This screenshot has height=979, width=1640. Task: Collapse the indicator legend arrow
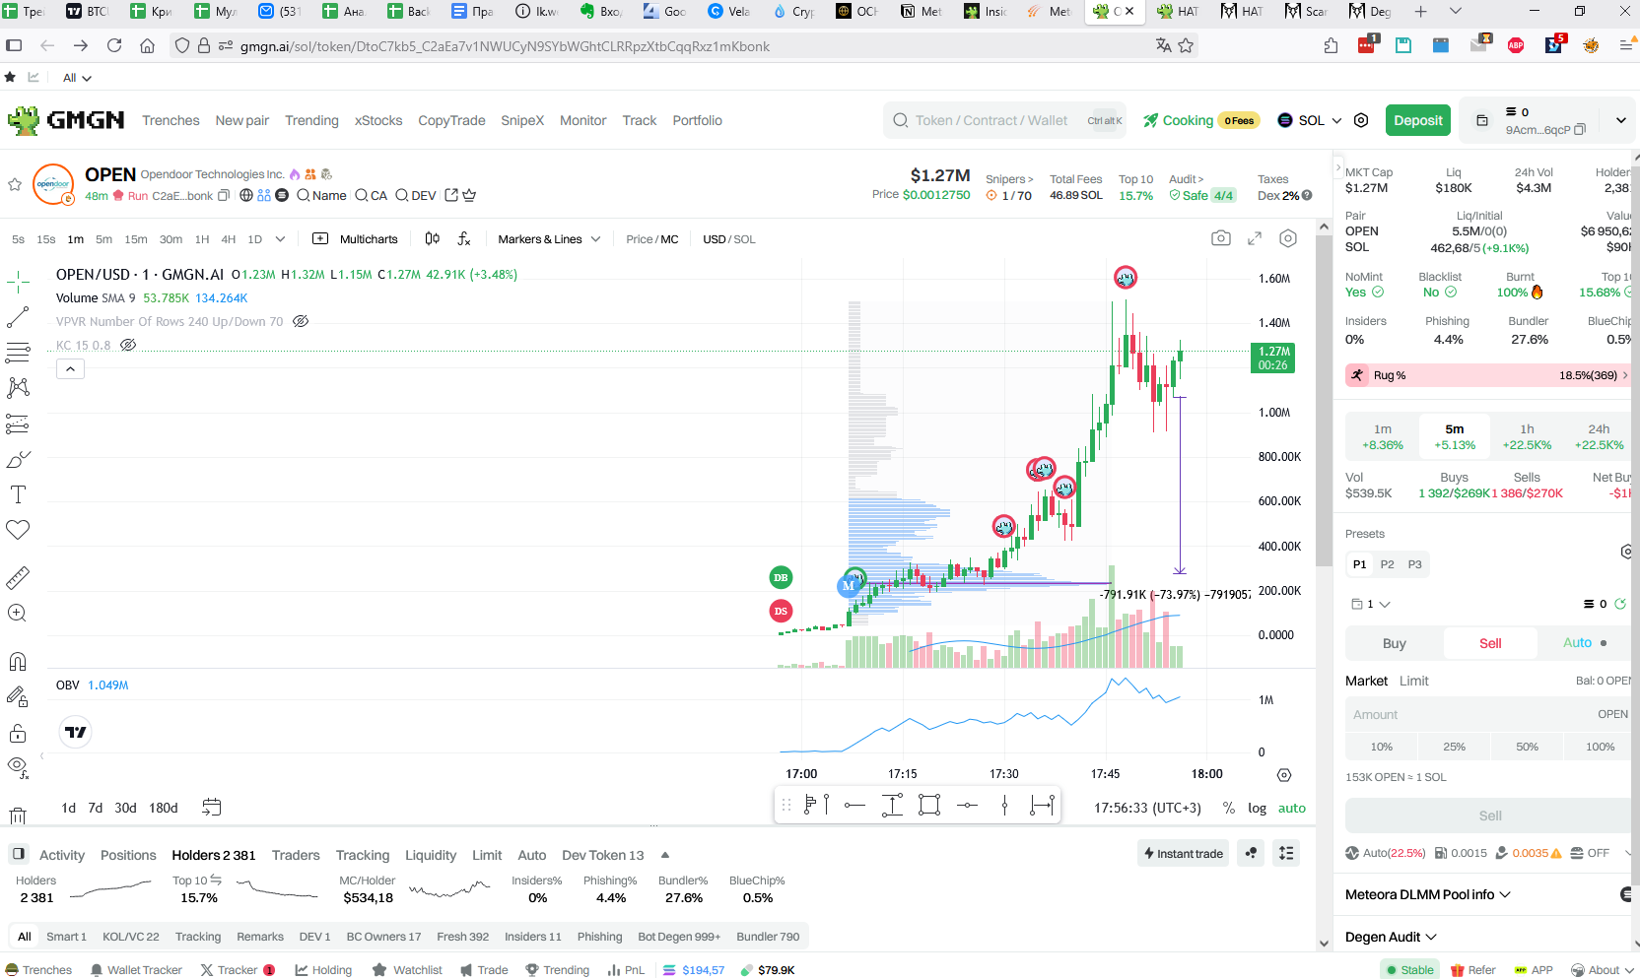point(70,369)
